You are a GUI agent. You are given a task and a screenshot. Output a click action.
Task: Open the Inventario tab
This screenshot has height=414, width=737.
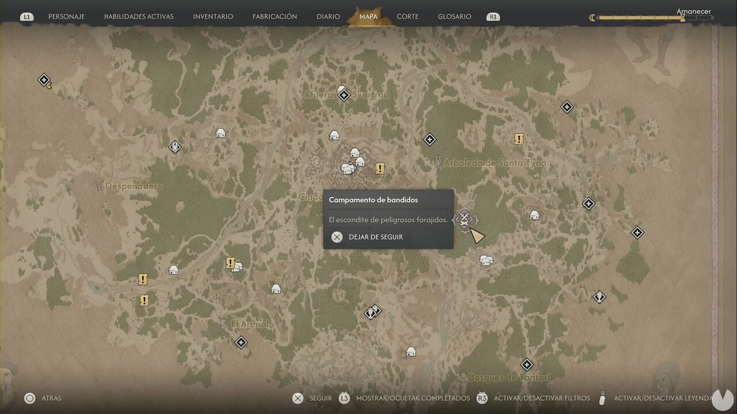click(x=213, y=17)
